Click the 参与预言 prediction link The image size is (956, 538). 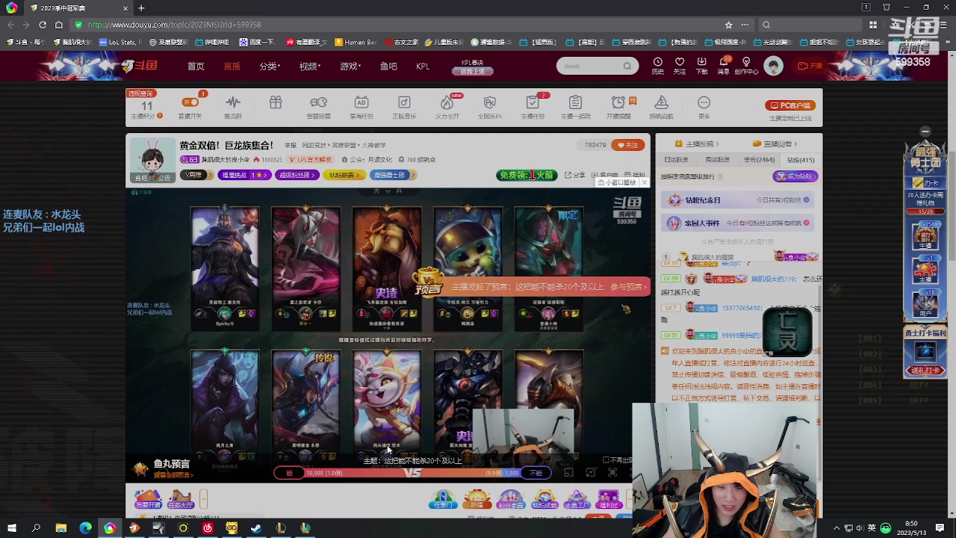pos(628,287)
